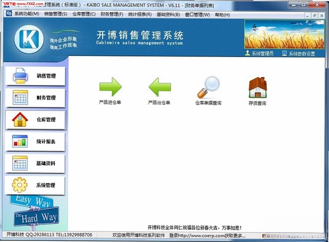This screenshot has width=329, height=242.
Task: Open 产品出仓单 green left arrow icon
Action: pyautogui.click(x=160, y=87)
